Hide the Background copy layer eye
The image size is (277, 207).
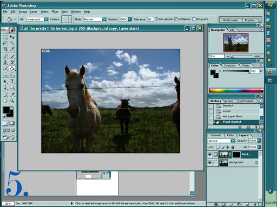coord(210,155)
